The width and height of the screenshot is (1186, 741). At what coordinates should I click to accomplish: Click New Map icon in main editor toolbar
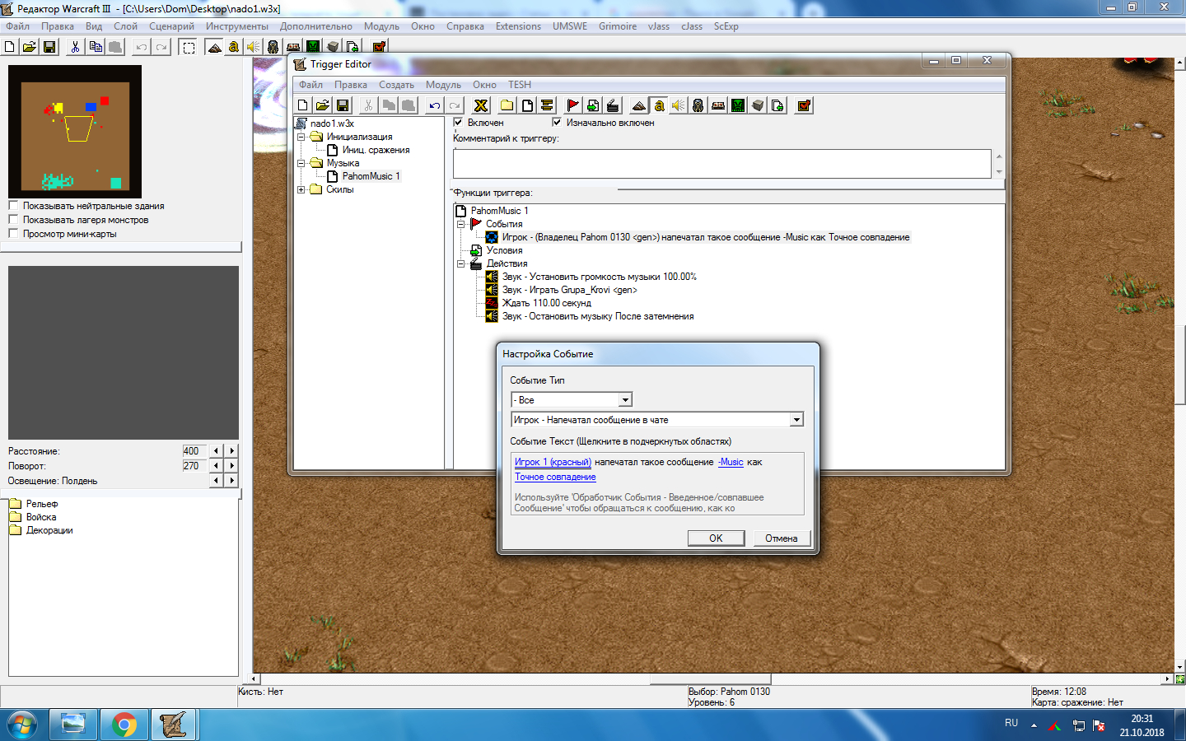point(10,47)
